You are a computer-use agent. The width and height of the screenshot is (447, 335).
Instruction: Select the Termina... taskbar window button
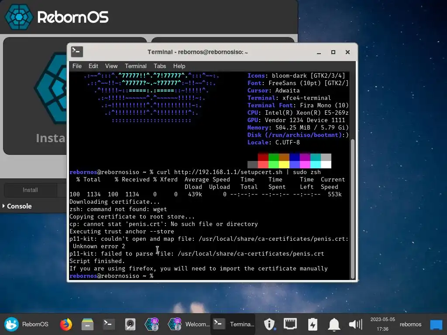tap(233, 324)
